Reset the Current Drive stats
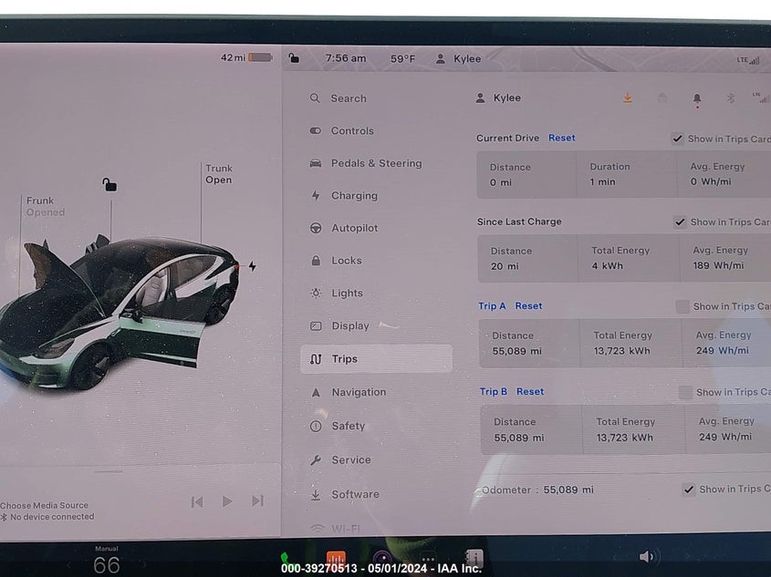The height and width of the screenshot is (577, 771). (x=561, y=139)
